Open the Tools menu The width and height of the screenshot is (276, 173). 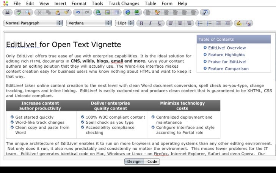coord(97,3)
